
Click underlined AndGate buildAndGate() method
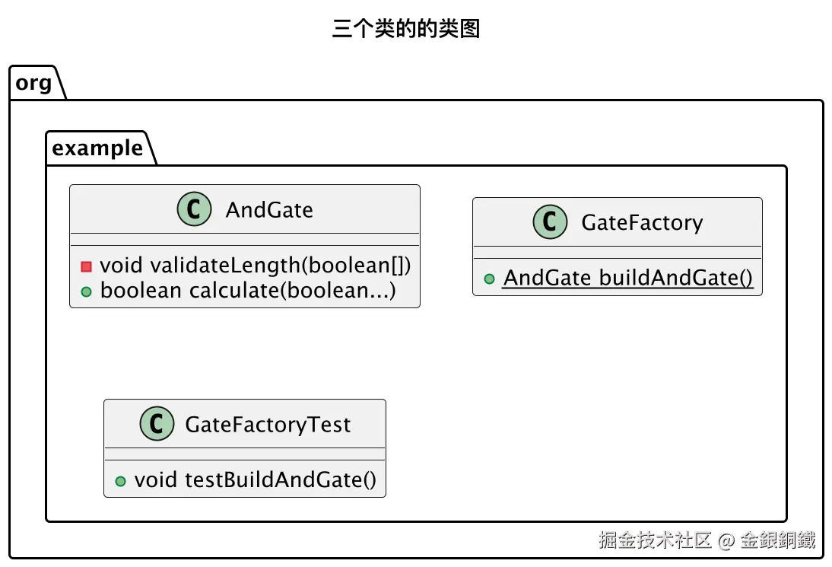(x=628, y=279)
